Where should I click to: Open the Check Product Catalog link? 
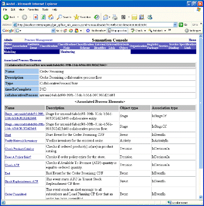click(x=19, y=149)
